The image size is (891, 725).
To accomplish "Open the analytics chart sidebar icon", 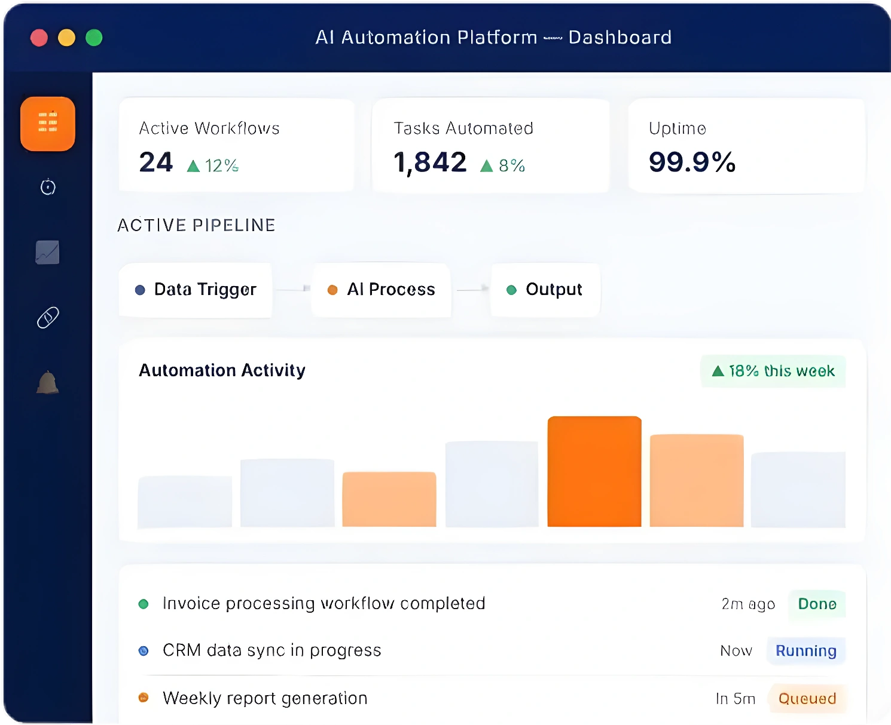I will 47,252.
